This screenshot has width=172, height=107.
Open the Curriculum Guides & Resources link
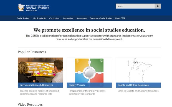coord(36,85)
